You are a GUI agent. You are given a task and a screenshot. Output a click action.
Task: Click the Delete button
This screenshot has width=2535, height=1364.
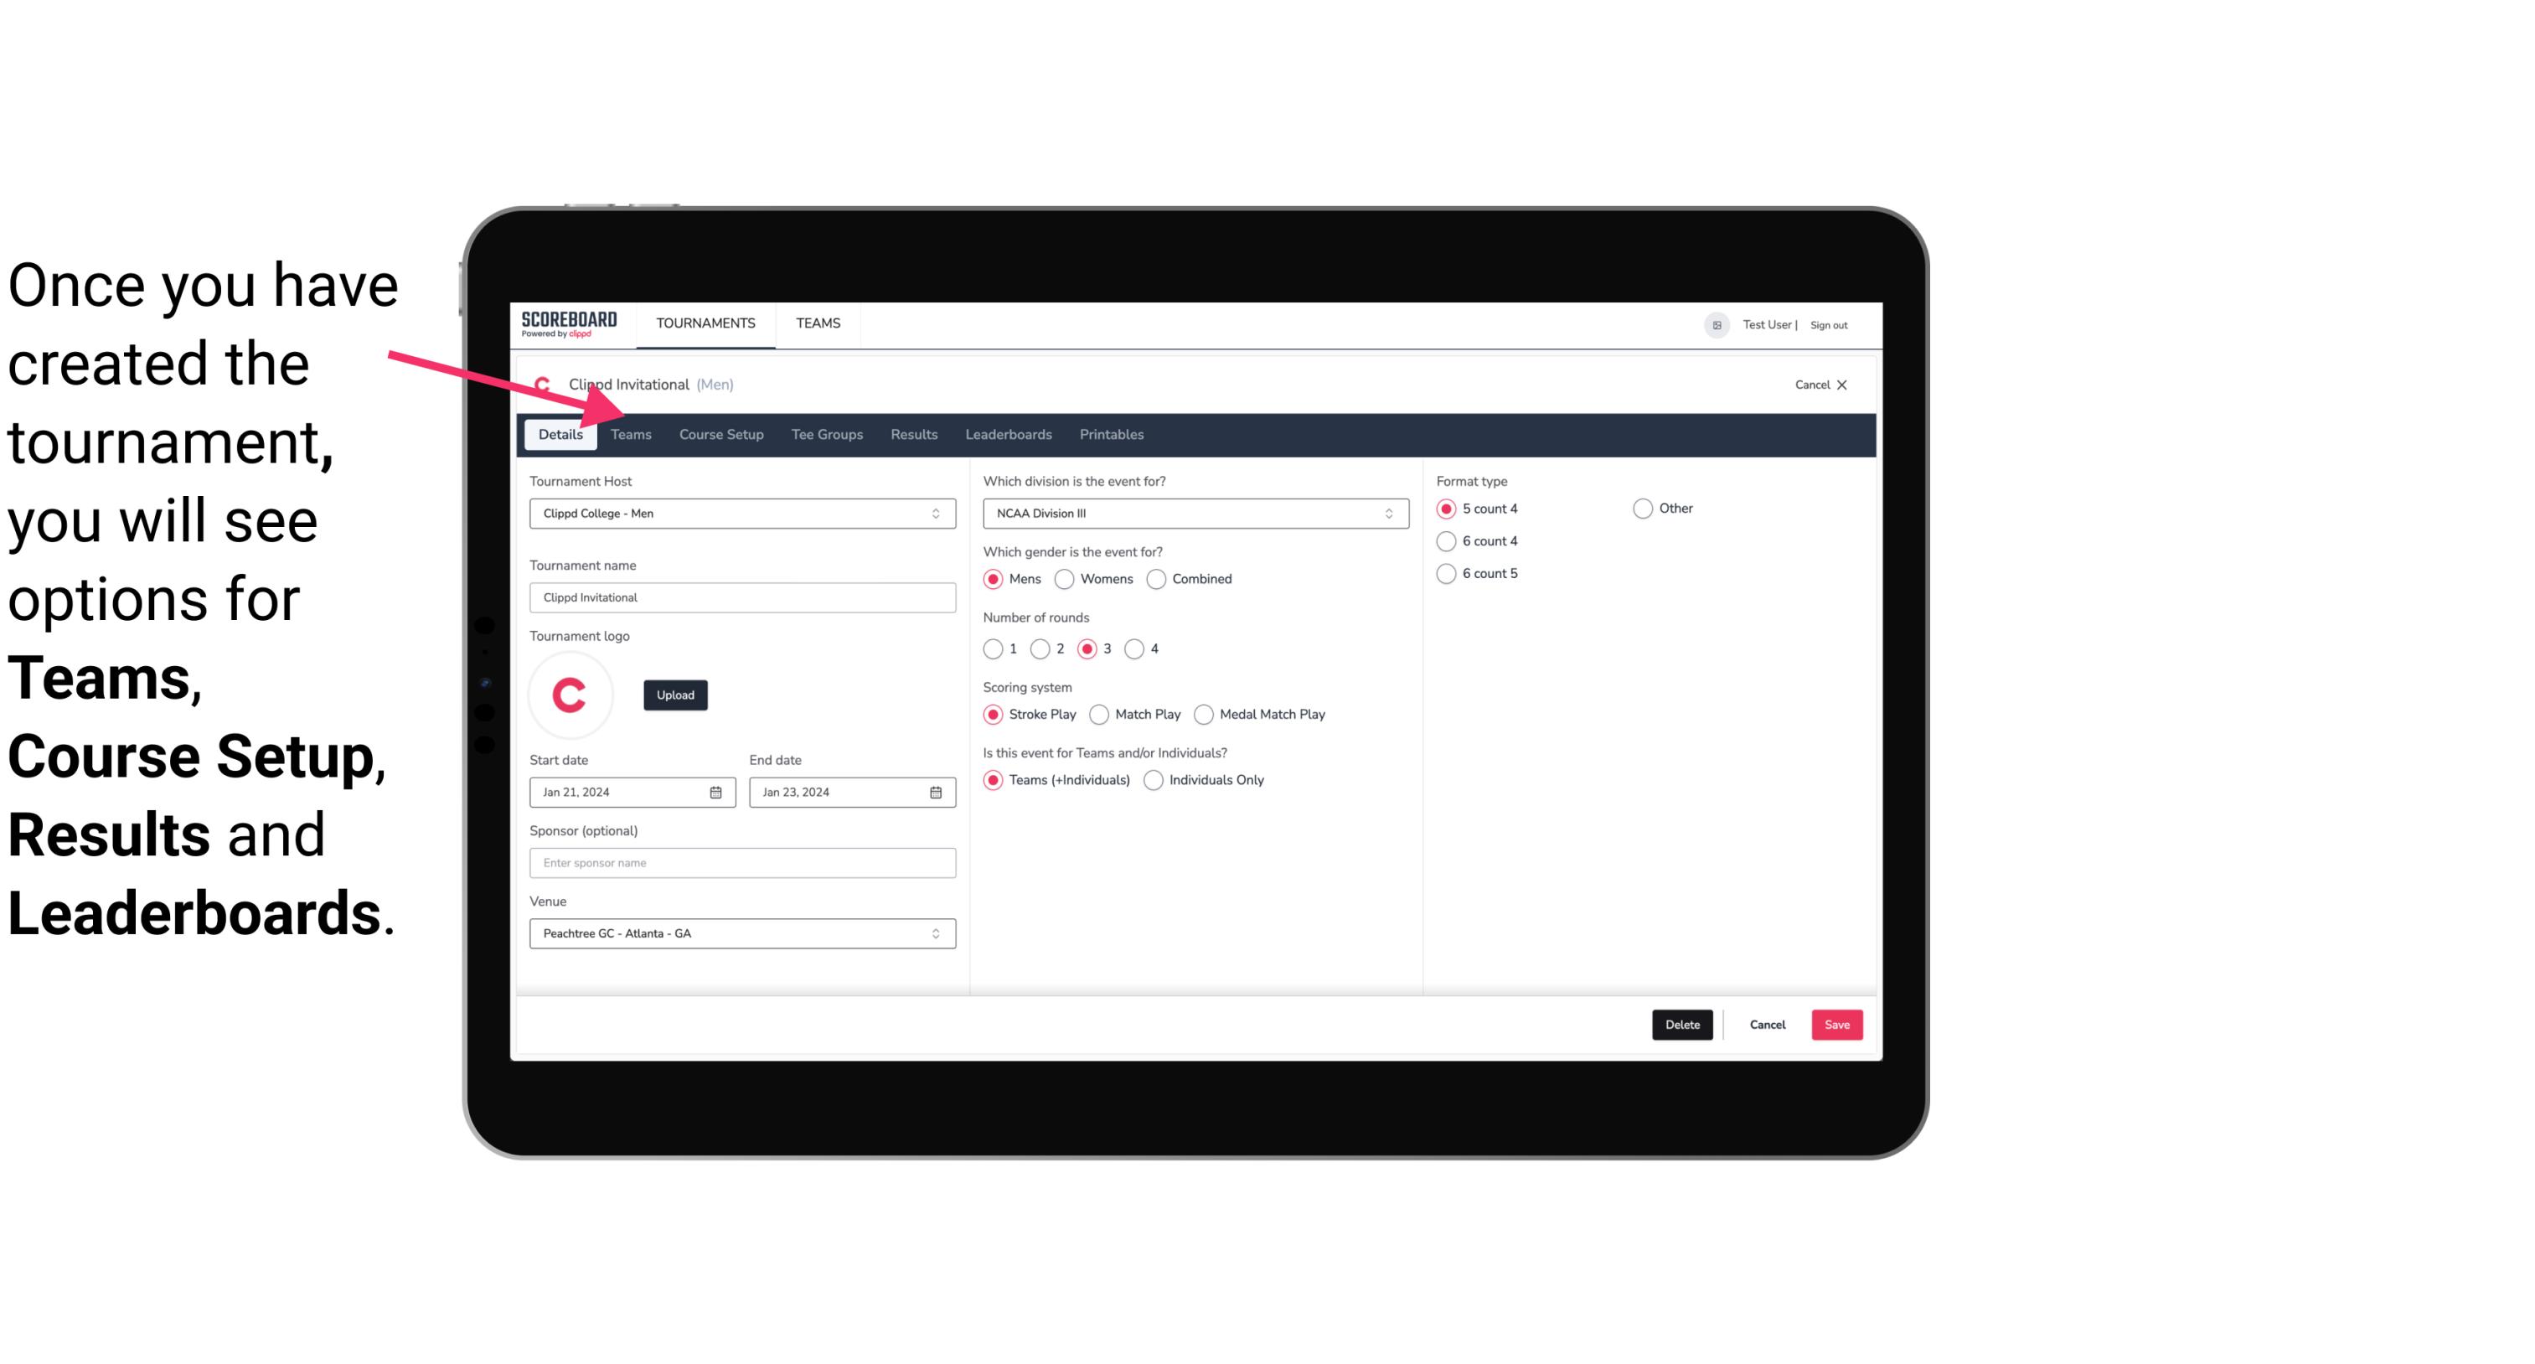pyautogui.click(x=1682, y=1023)
